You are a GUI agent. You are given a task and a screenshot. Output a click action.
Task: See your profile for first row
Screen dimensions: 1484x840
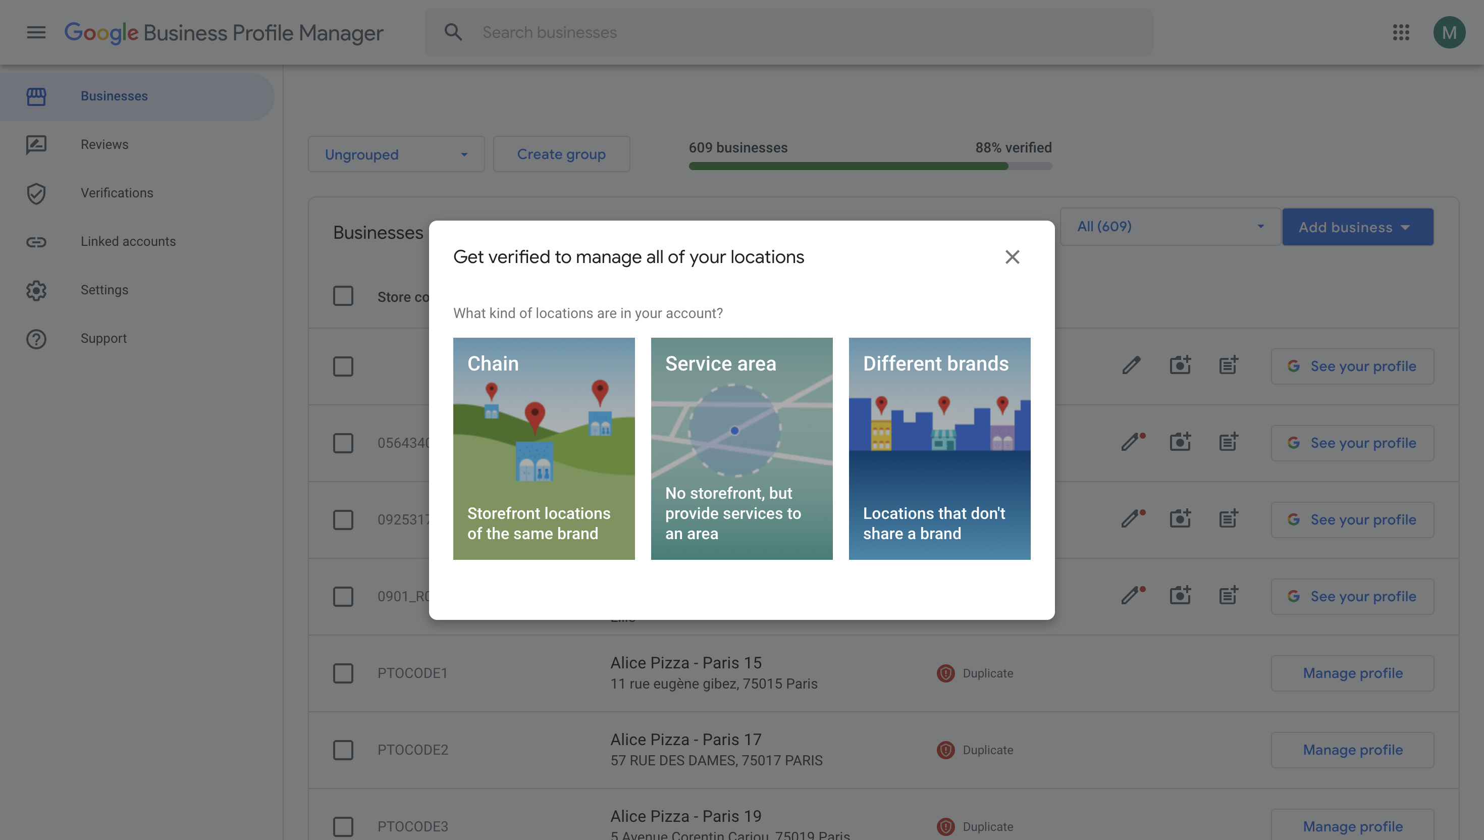pos(1352,366)
